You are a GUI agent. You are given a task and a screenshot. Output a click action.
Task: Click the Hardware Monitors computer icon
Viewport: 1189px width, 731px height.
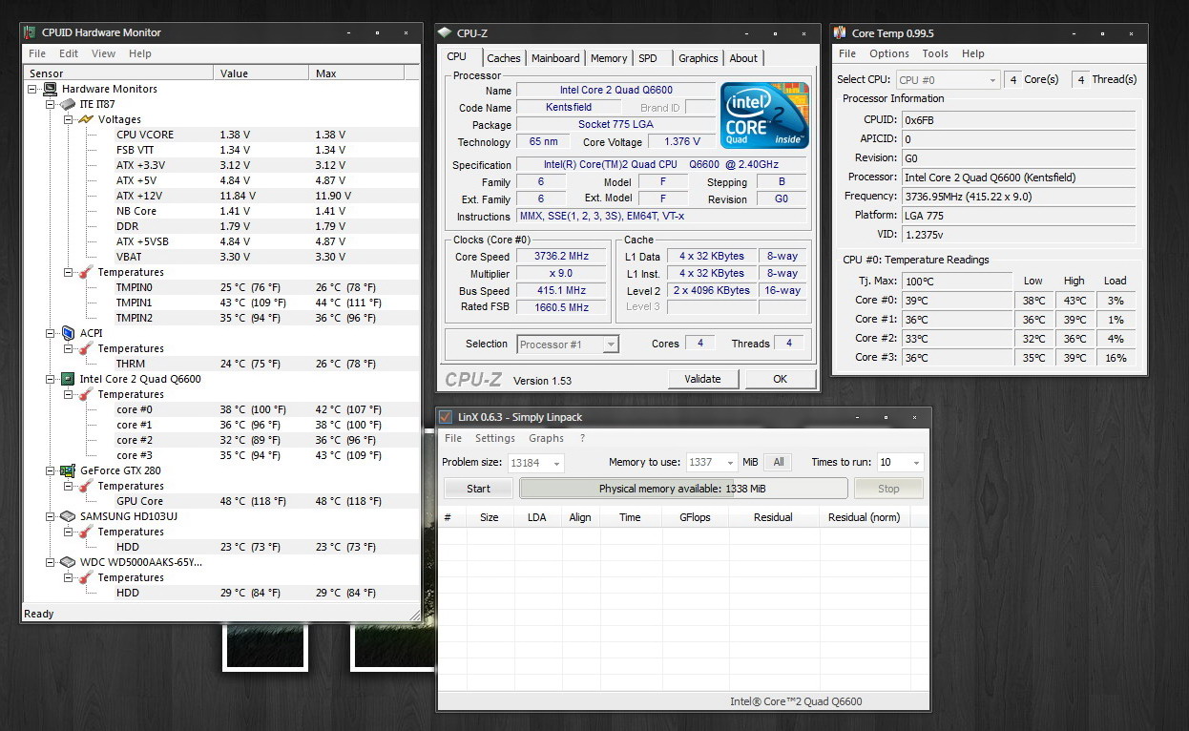click(51, 89)
